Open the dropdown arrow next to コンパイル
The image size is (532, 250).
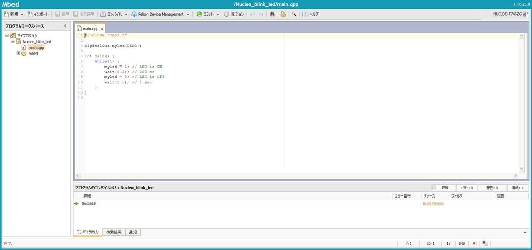126,14
